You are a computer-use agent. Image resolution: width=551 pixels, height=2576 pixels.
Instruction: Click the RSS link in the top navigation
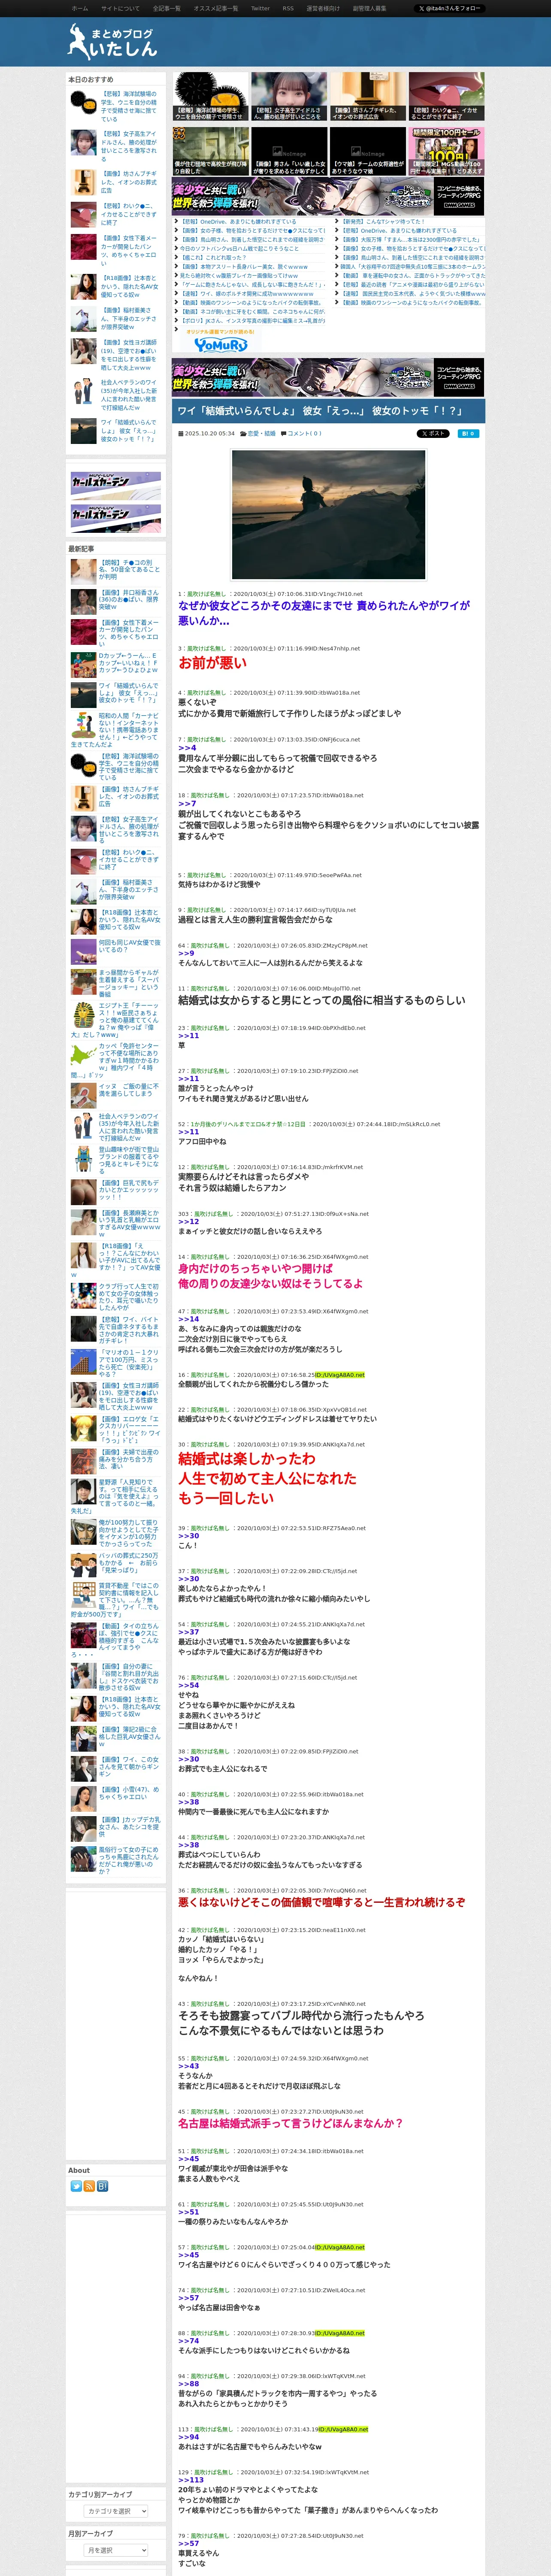tap(288, 8)
